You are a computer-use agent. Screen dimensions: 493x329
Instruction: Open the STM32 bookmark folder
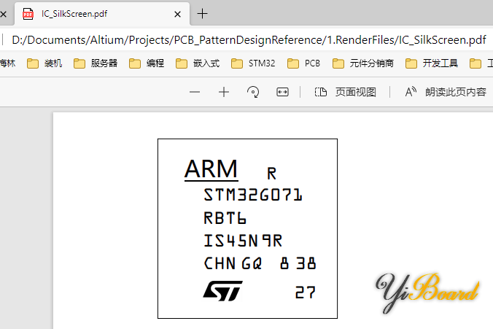tap(253, 63)
